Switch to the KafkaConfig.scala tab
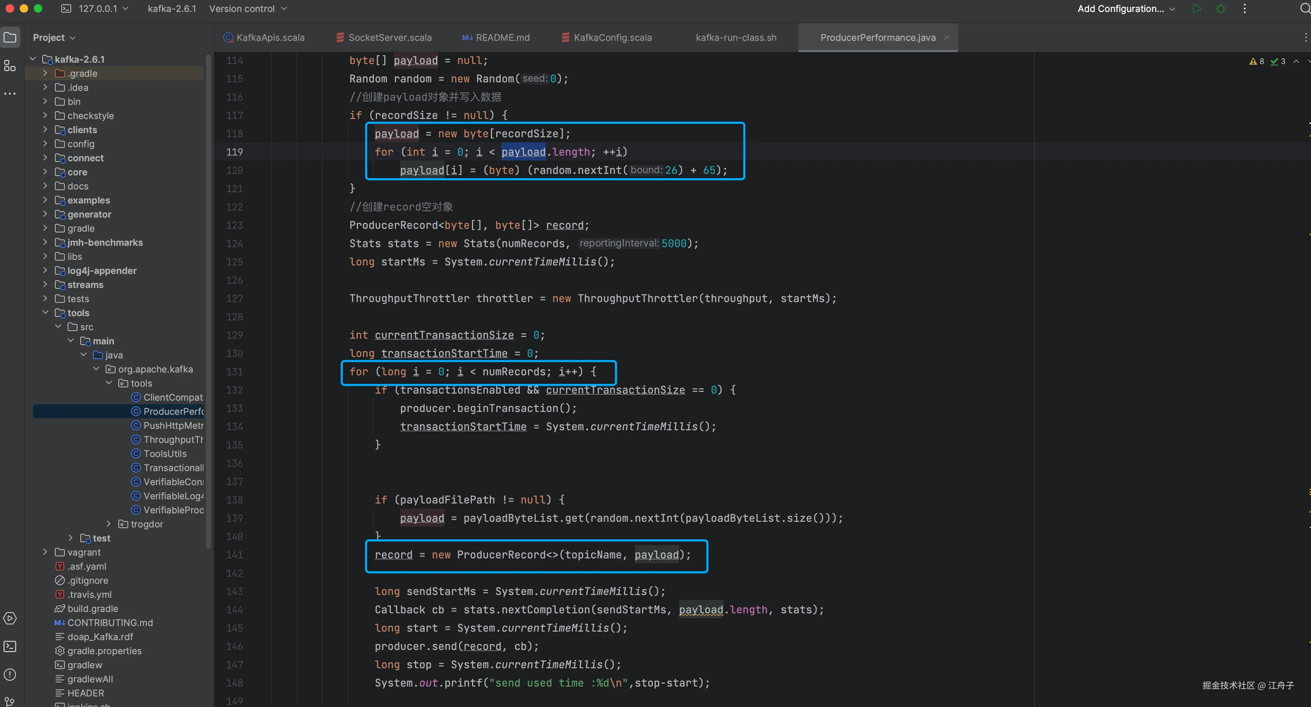Screen dimensions: 1311x707 point(612,38)
